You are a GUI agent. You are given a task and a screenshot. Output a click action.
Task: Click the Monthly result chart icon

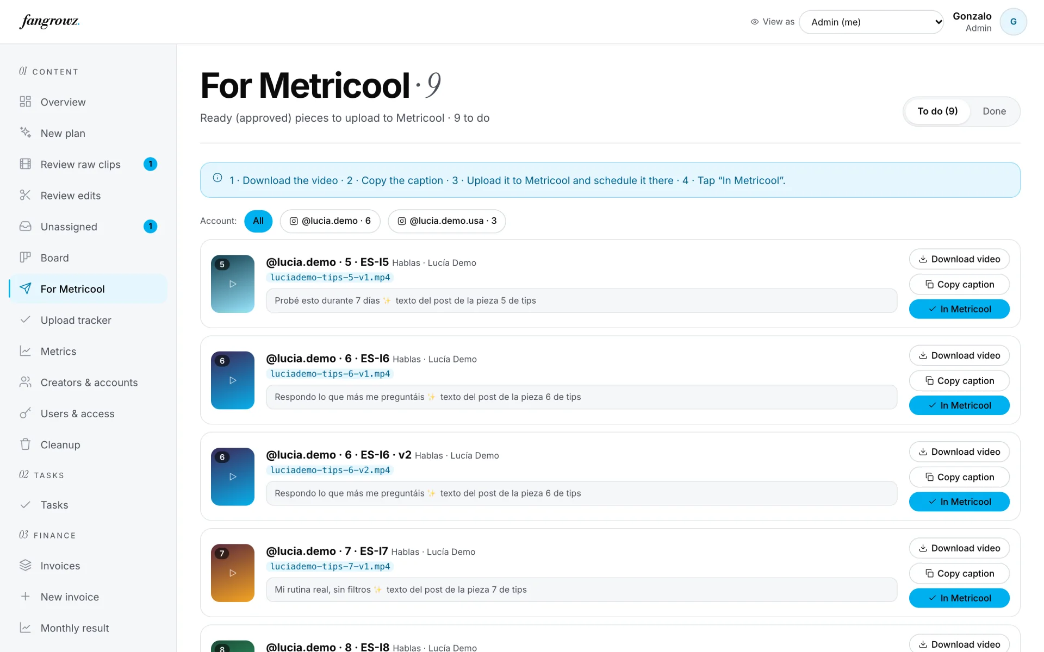click(x=25, y=628)
